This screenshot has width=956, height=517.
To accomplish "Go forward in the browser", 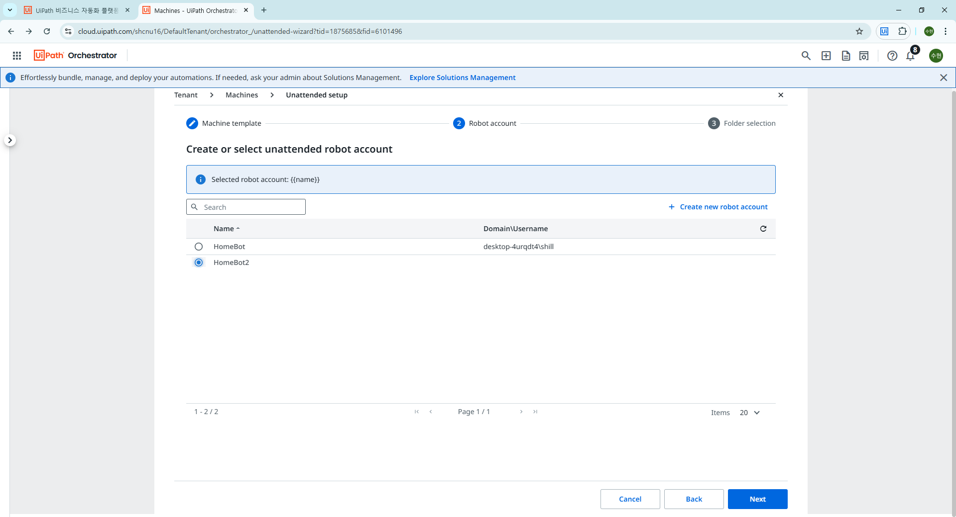I will [x=29, y=31].
